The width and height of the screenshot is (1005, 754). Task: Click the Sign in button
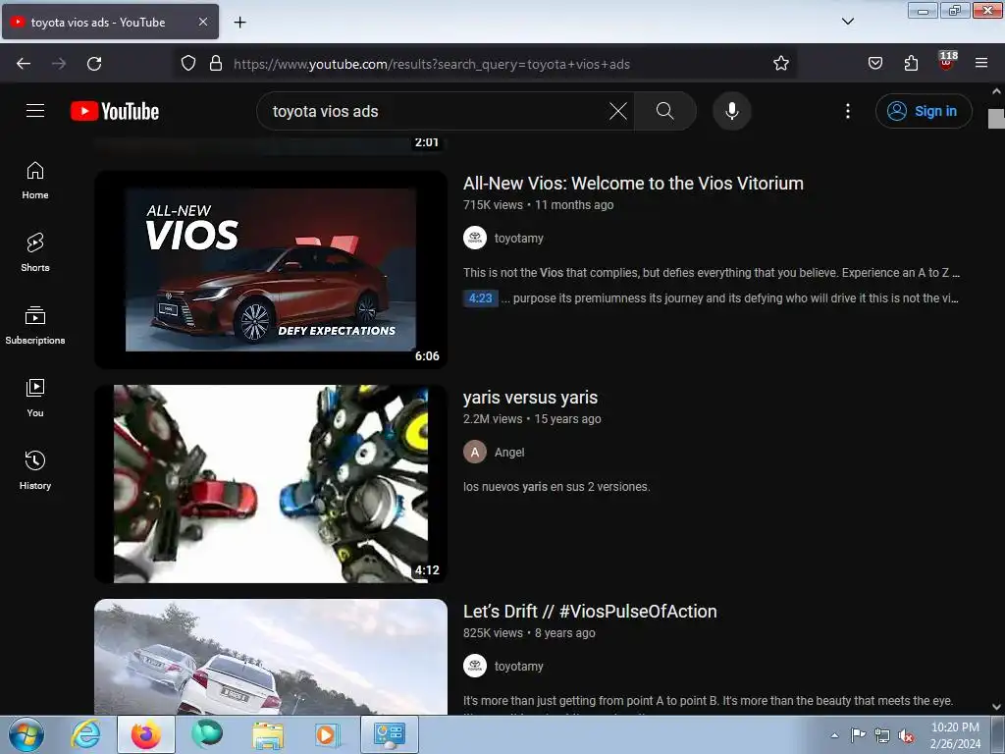[924, 111]
